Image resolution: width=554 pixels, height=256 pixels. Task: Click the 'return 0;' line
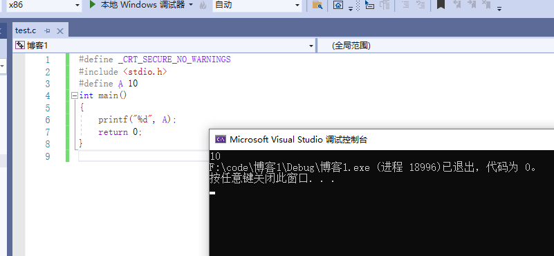(x=120, y=132)
